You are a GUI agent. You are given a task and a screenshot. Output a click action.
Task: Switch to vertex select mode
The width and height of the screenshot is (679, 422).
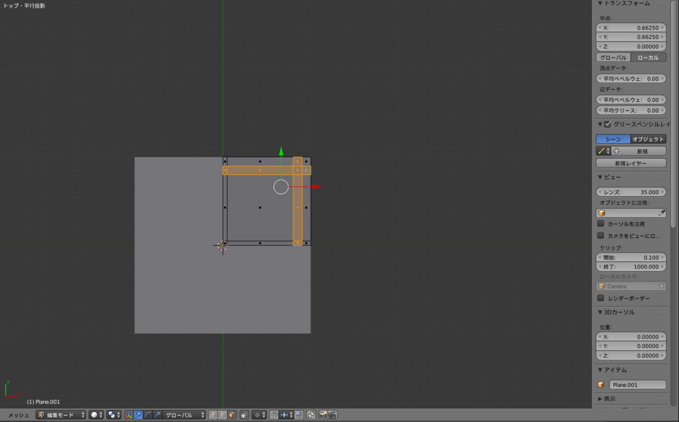(x=213, y=415)
